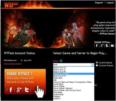The width and height of the screenshot is (116, 101).
Task: Pick Blade Kitten in the game list
Action: pos(74,78)
